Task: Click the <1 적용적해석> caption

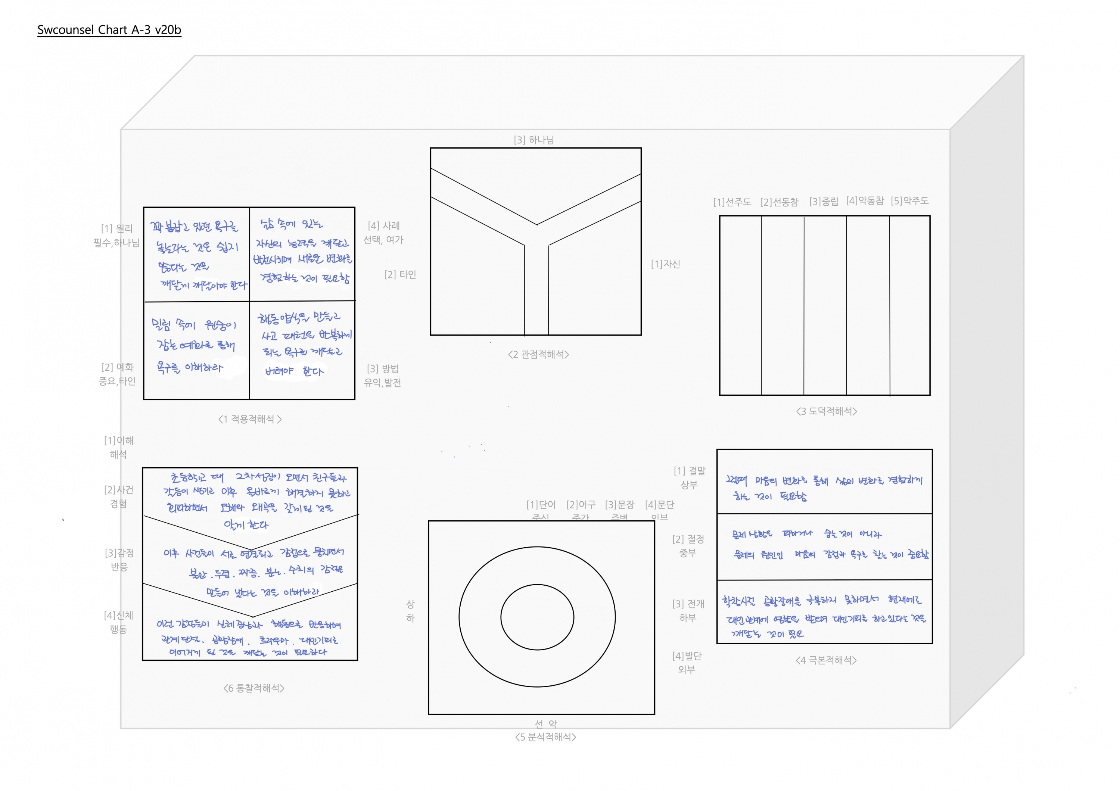Action: click(x=250, y=419)
